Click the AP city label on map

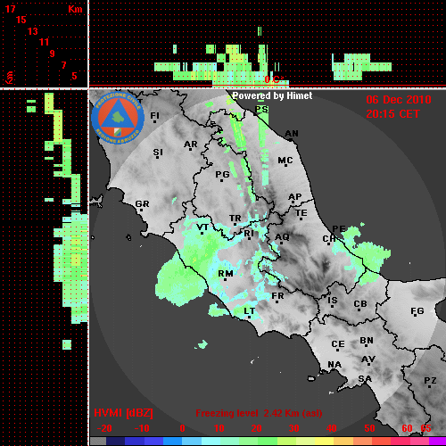coord(294,197)
